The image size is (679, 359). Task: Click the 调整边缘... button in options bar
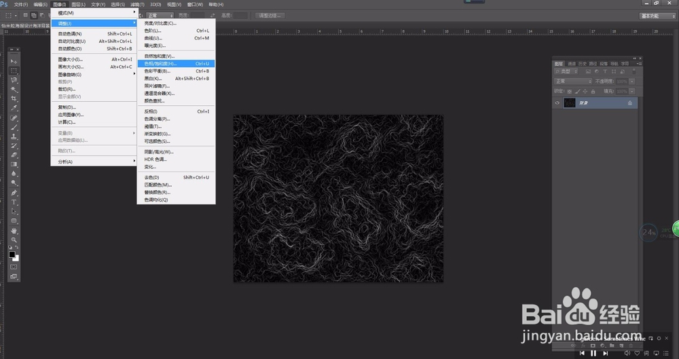coord(270,16)
